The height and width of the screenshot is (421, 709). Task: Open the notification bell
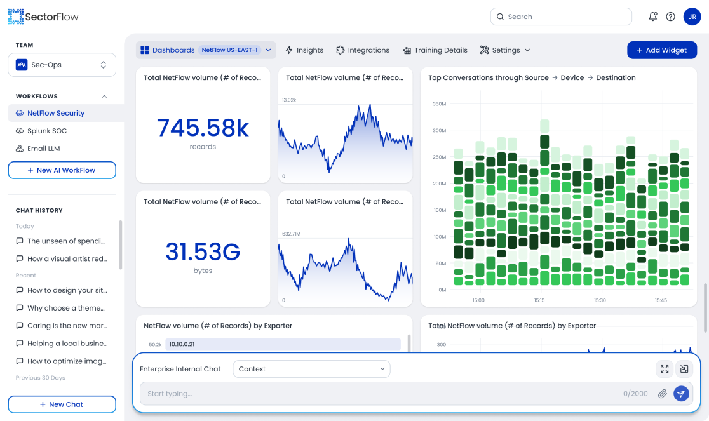coord(652,17)
